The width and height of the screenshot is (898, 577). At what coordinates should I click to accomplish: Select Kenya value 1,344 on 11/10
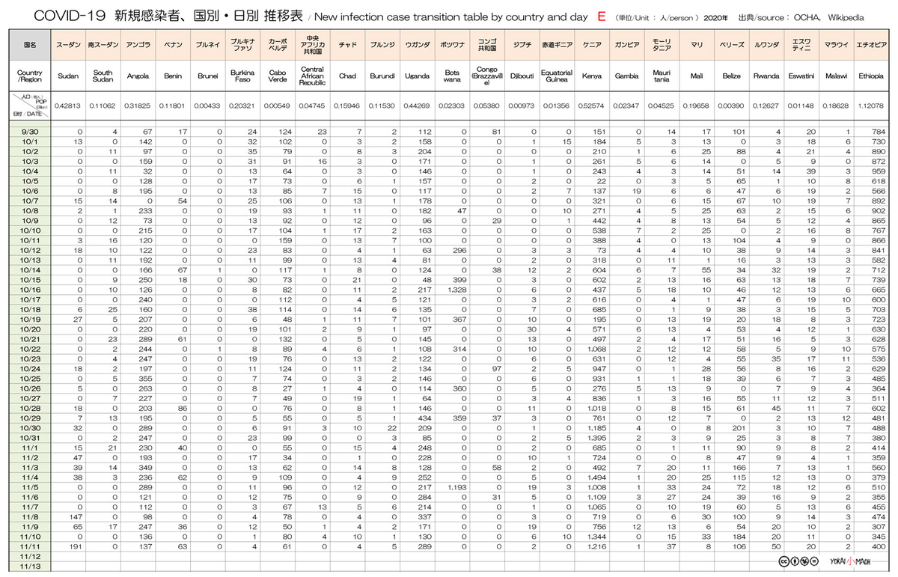point(596,537)
